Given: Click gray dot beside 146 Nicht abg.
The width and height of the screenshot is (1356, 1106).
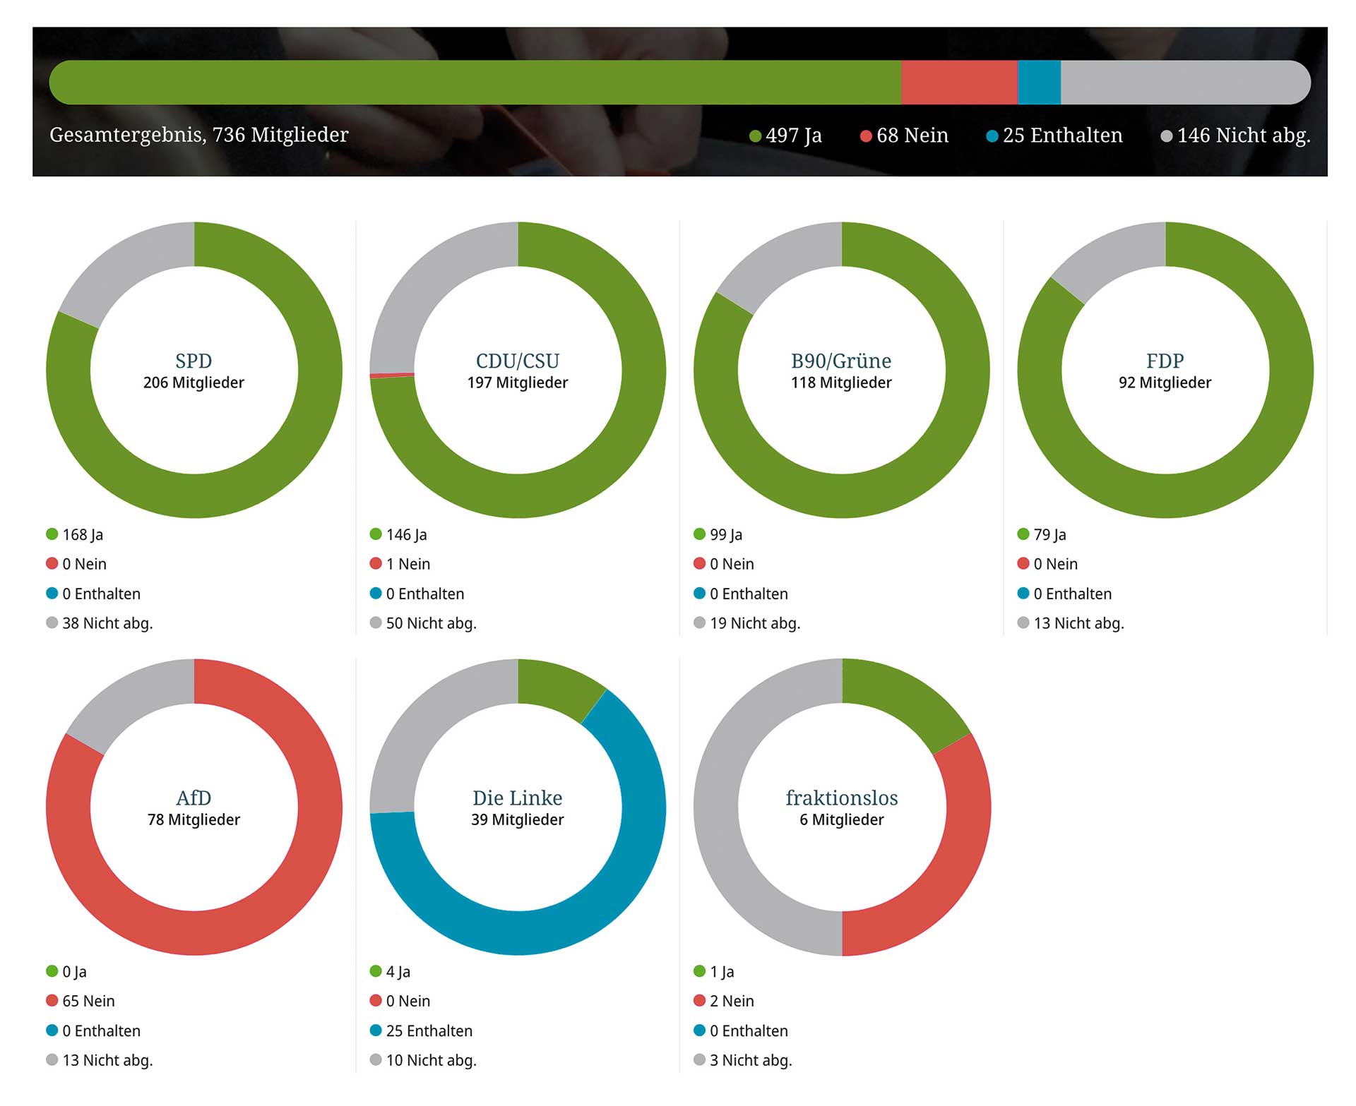Looking at the screenshot, I should [1167, 136].
